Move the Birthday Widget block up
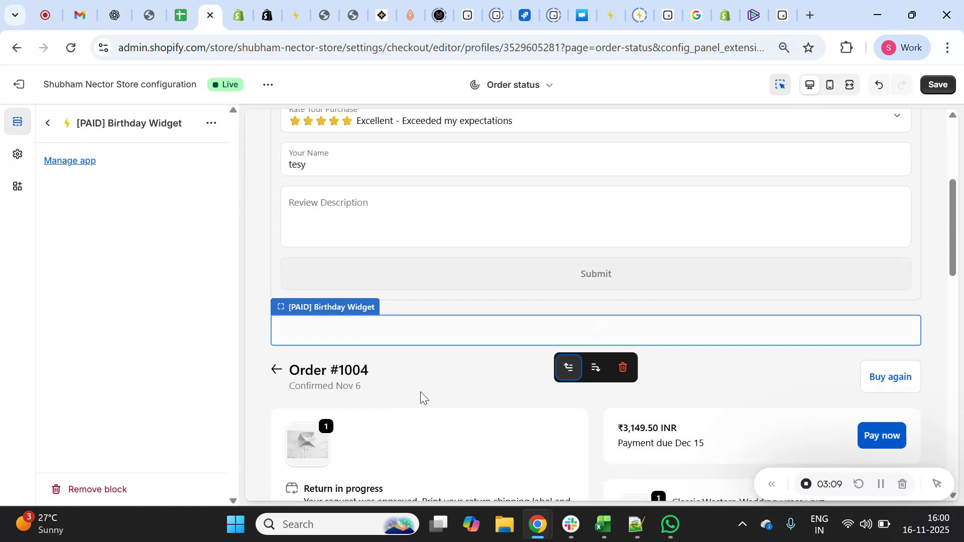Image resolution: width=964 pixels, height=542 pixels. point(568,367)
